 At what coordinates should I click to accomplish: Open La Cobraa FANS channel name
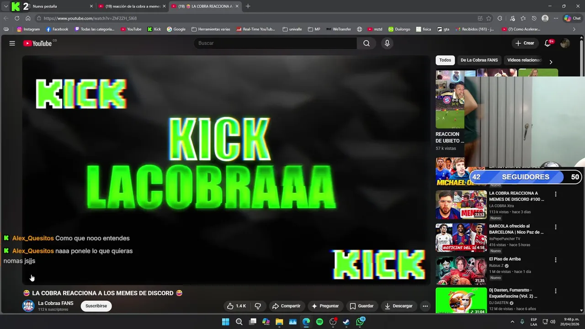(x=56, y=303)
